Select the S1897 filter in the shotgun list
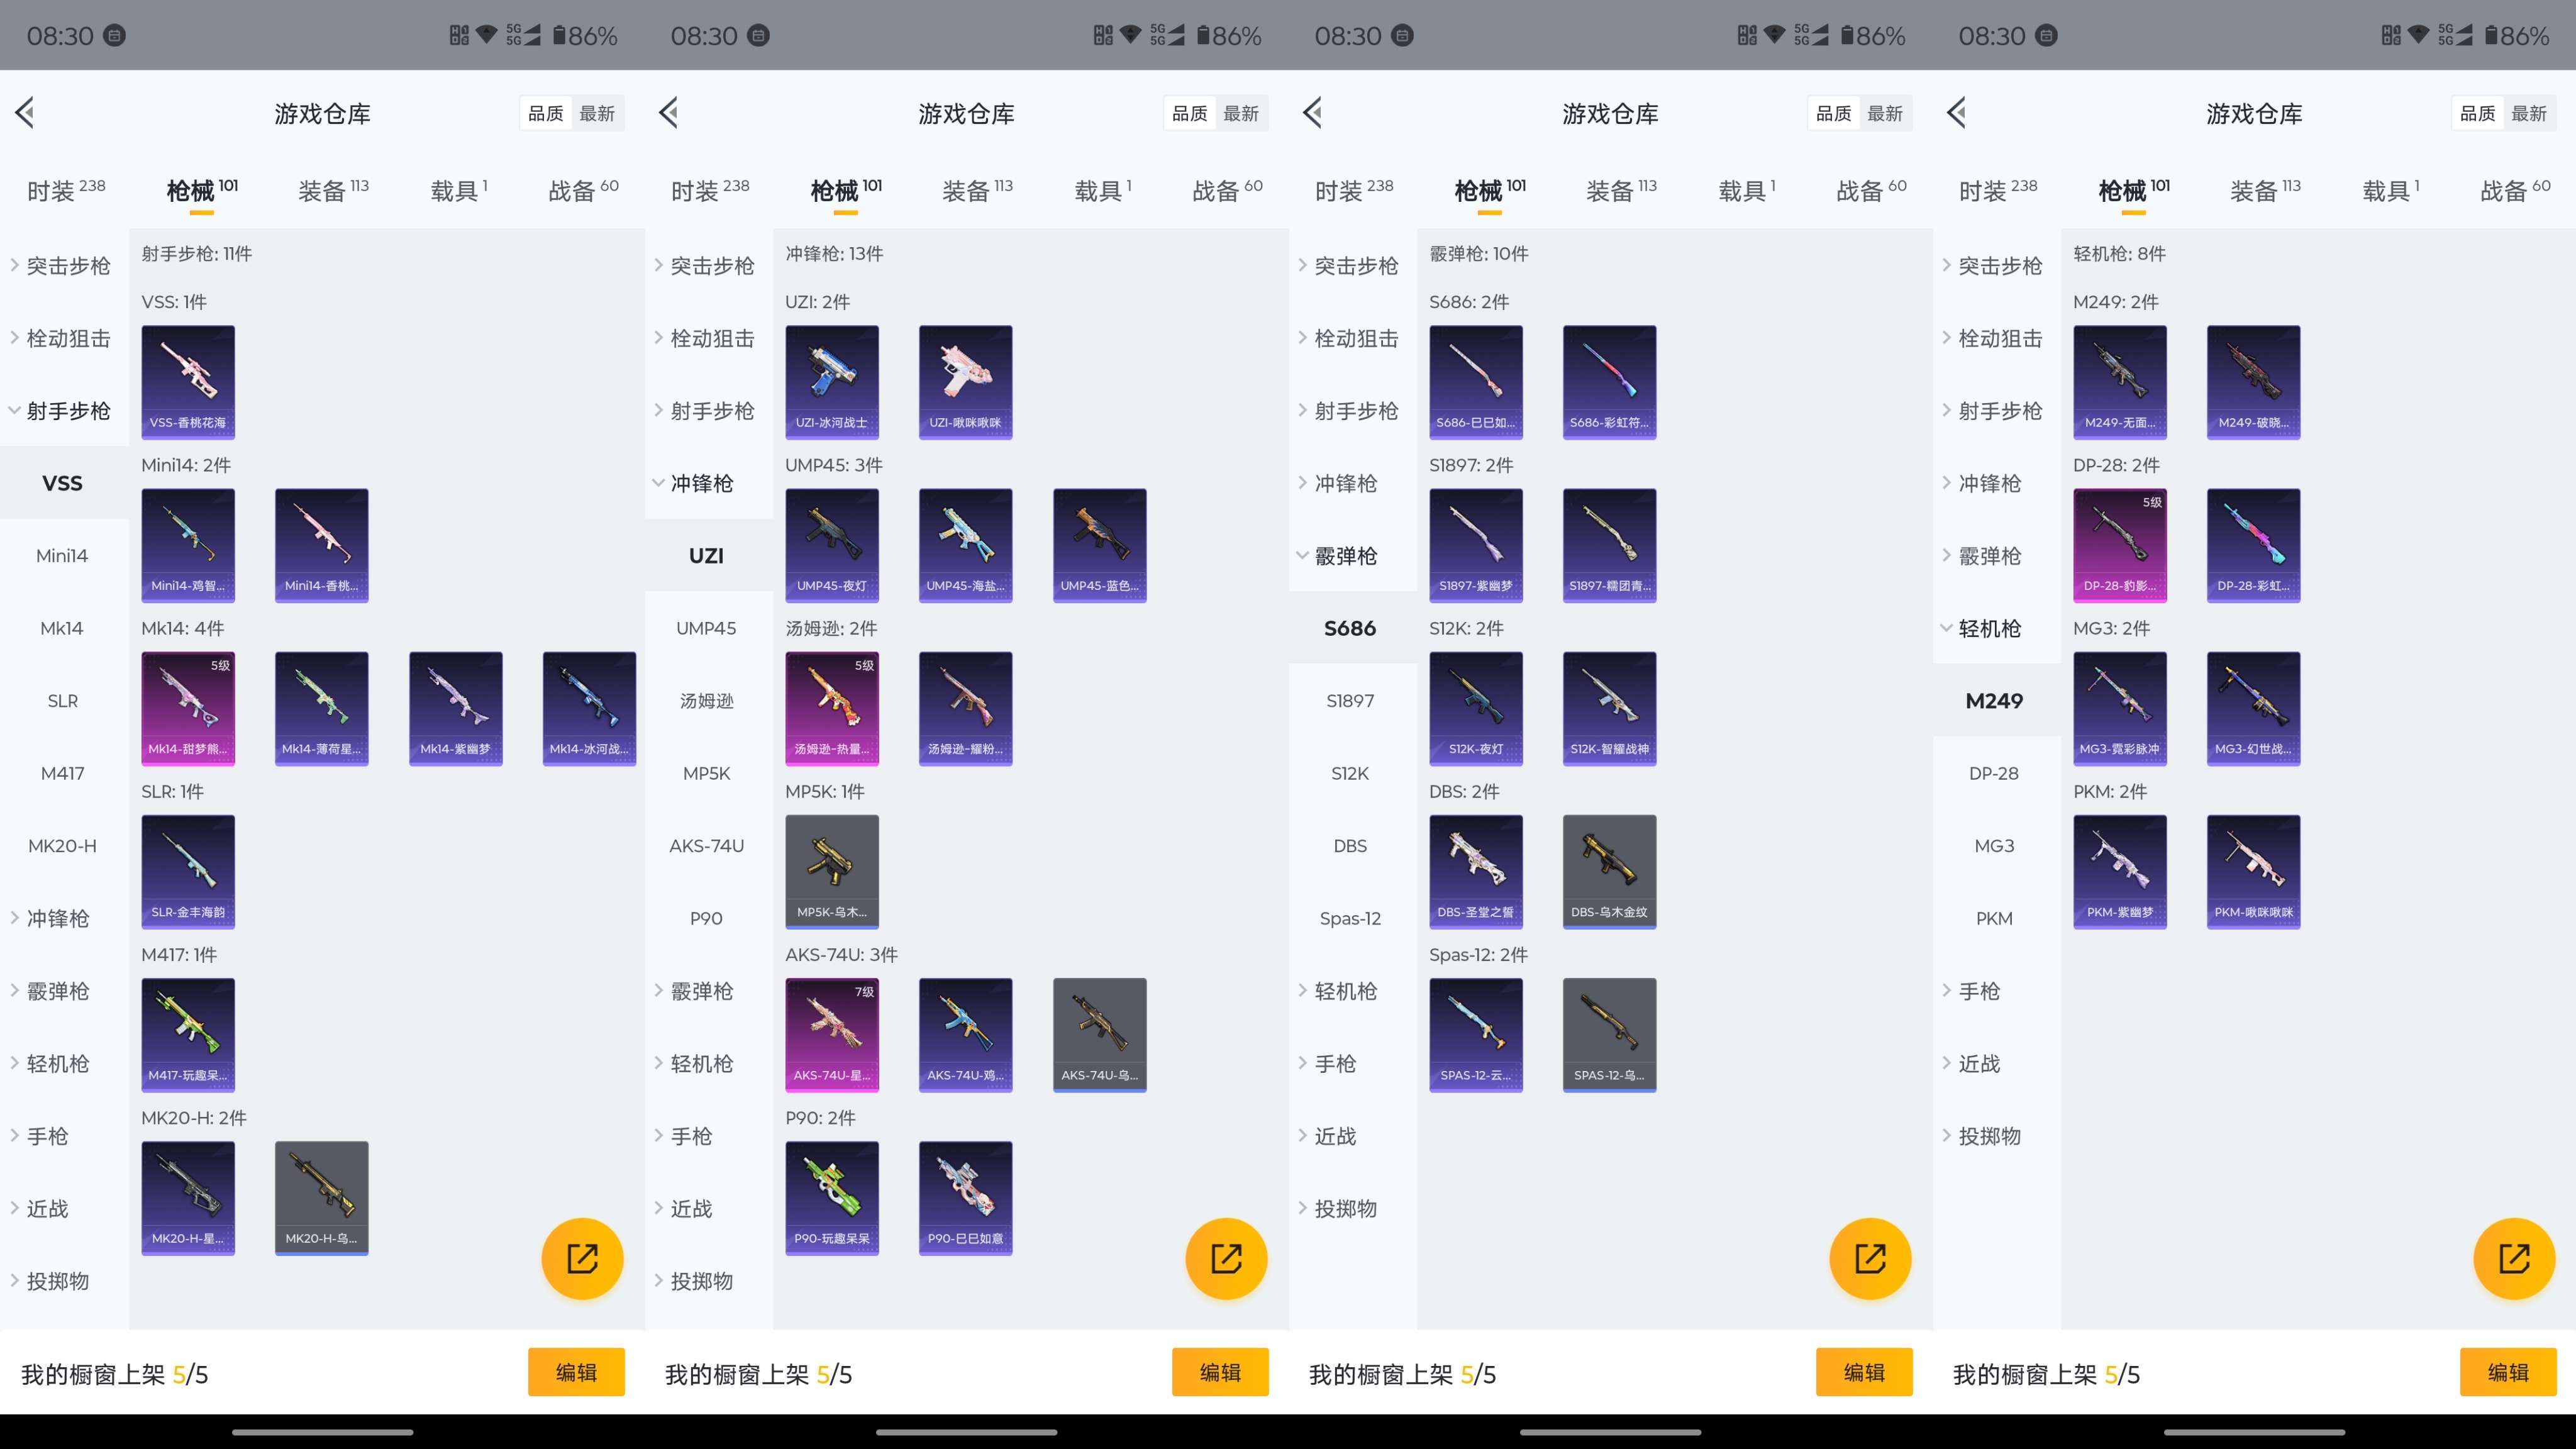The height and width of the screenshot is (1449, 2576). point(1350,700)
